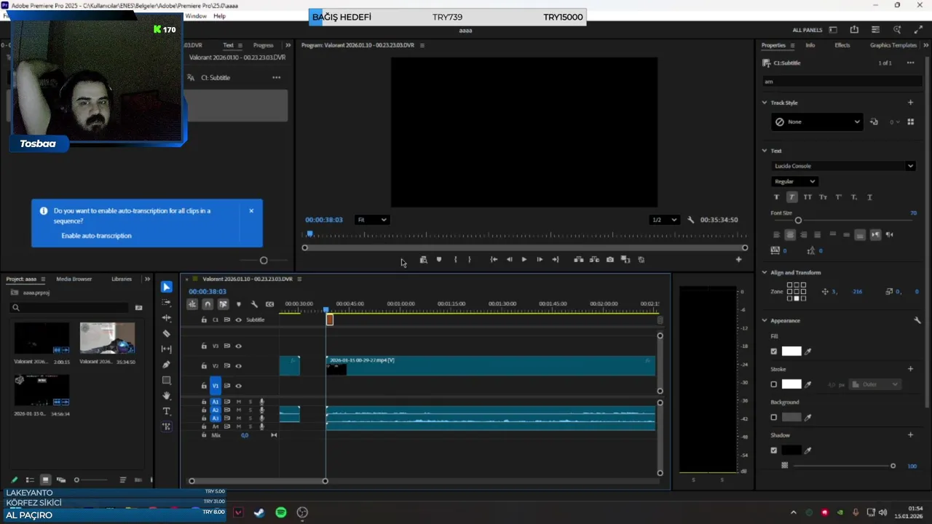Disable the Shadow checkbox
The height and width of the screenshot is (524, 932).
(774, 450)
